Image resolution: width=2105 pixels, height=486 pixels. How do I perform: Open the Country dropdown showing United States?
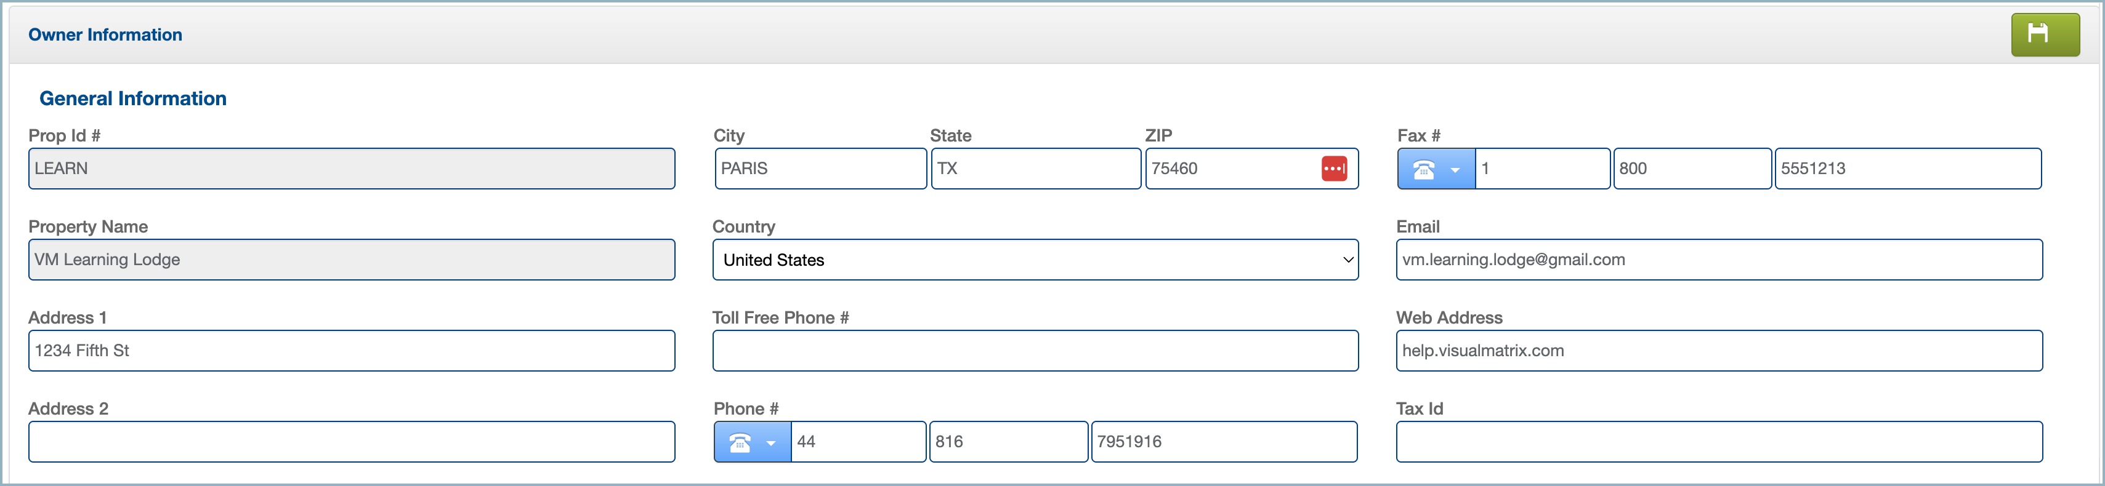(1035, 260)
